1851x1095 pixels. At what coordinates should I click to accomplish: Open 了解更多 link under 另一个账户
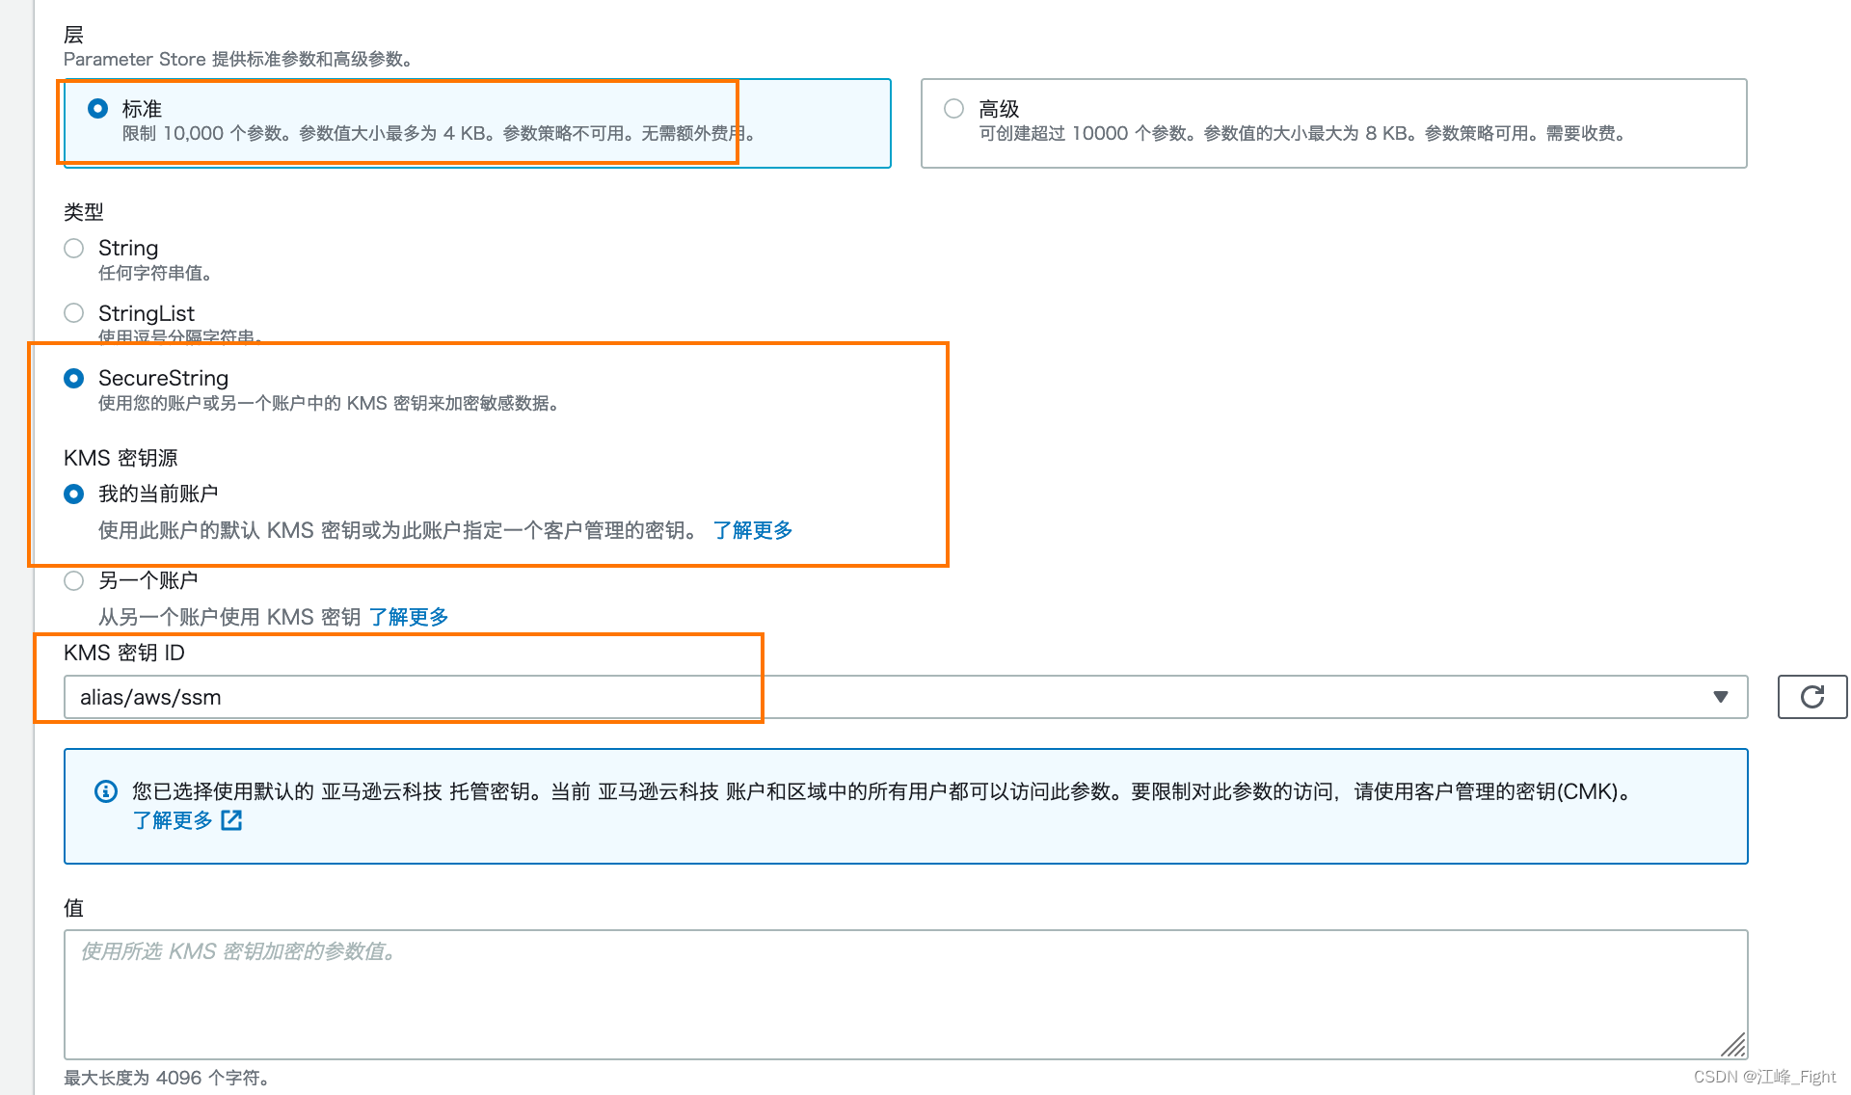[x=409, y=617]
